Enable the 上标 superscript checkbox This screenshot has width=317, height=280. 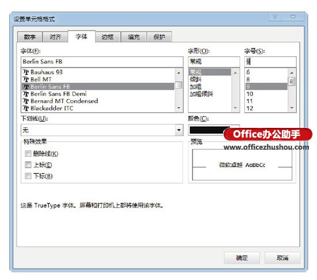(28, 165)
